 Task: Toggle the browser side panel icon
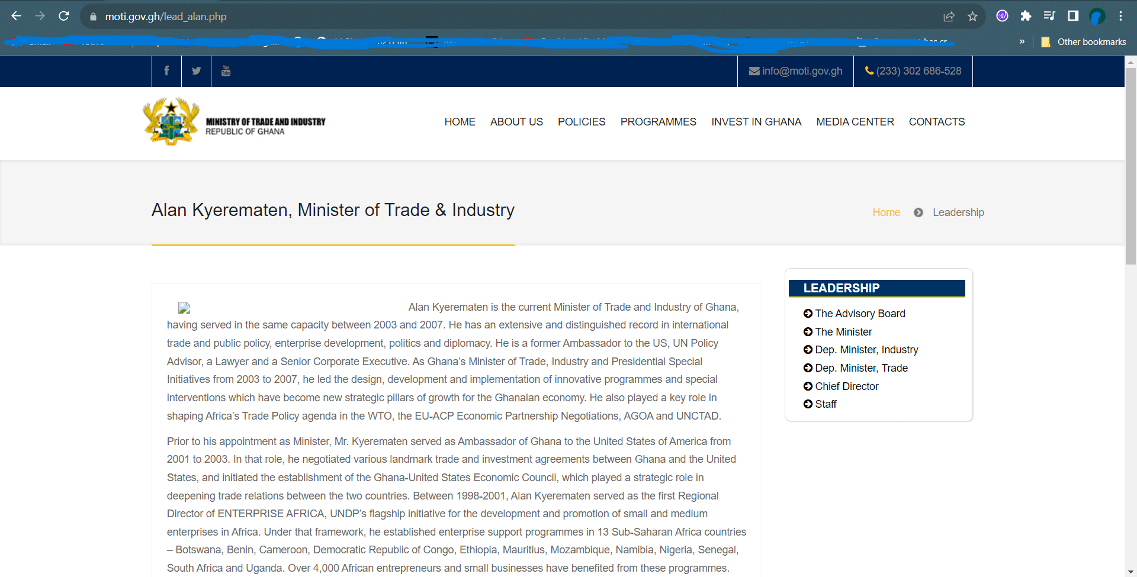pyautogui.click(x=1073, y=16)
